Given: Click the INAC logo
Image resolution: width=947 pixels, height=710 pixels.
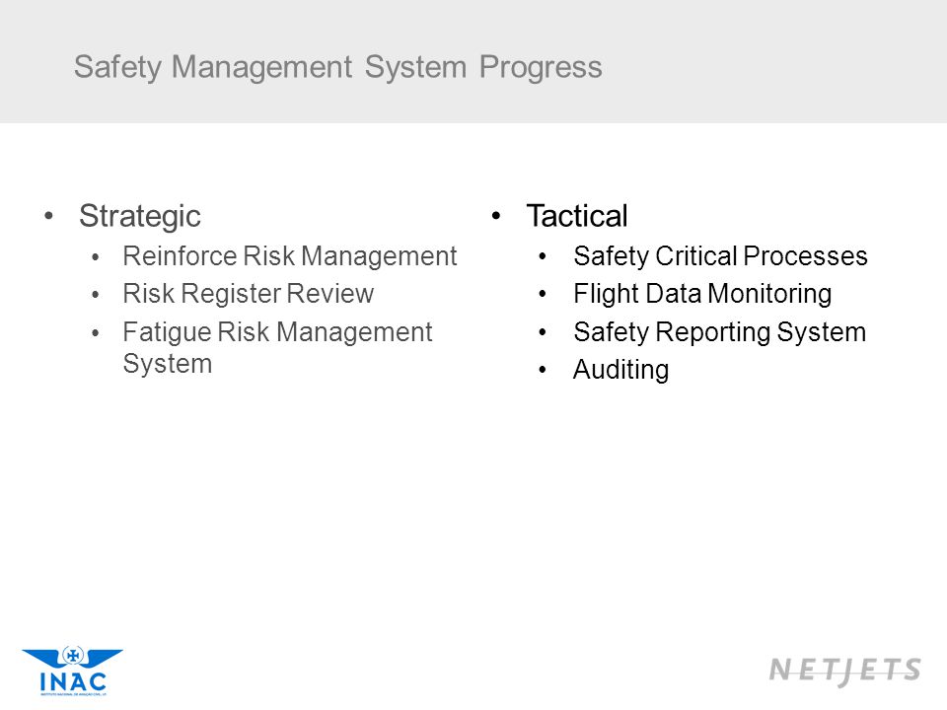Looking at the screenshot, I should 72,672.
